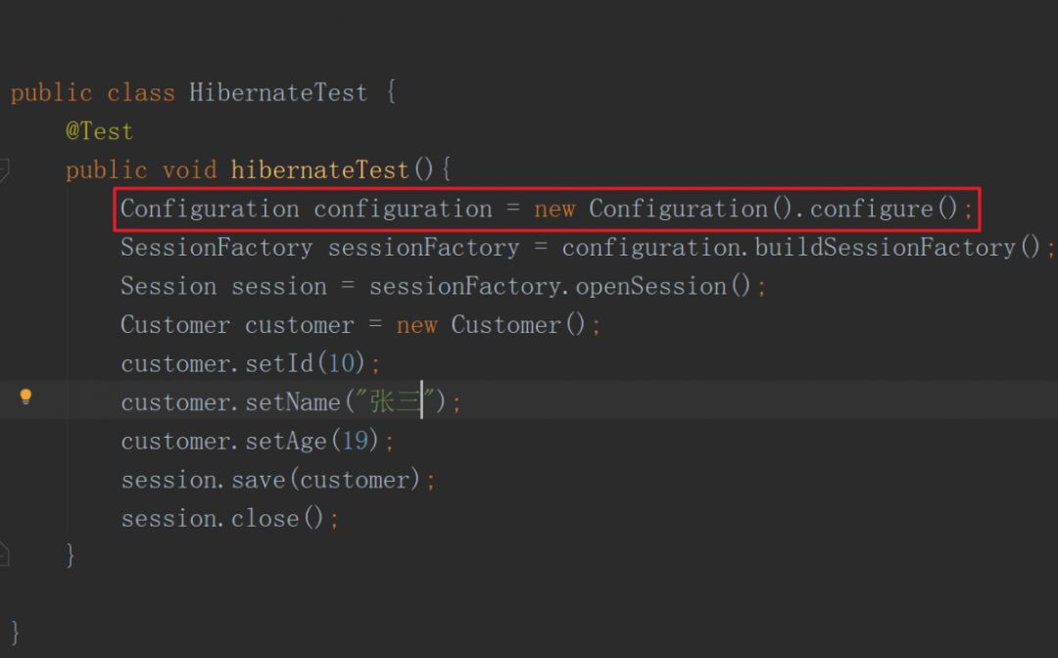Screen dimensions: 1058x658
Task: Click the SessionFactory type name
Action: pyautogui.click(x=216, y=248)
